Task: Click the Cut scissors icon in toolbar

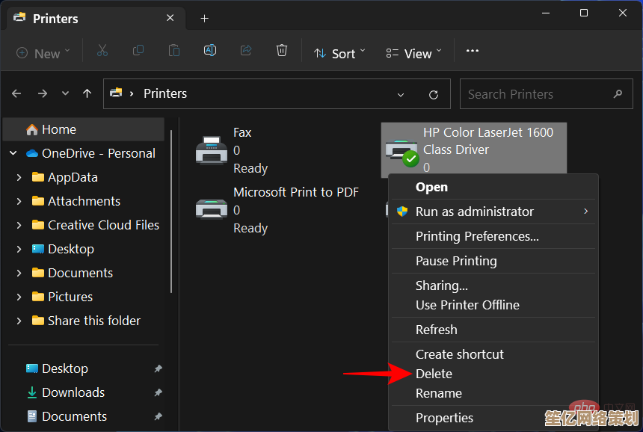Action: pyautogui.click(x=102, y=51)
